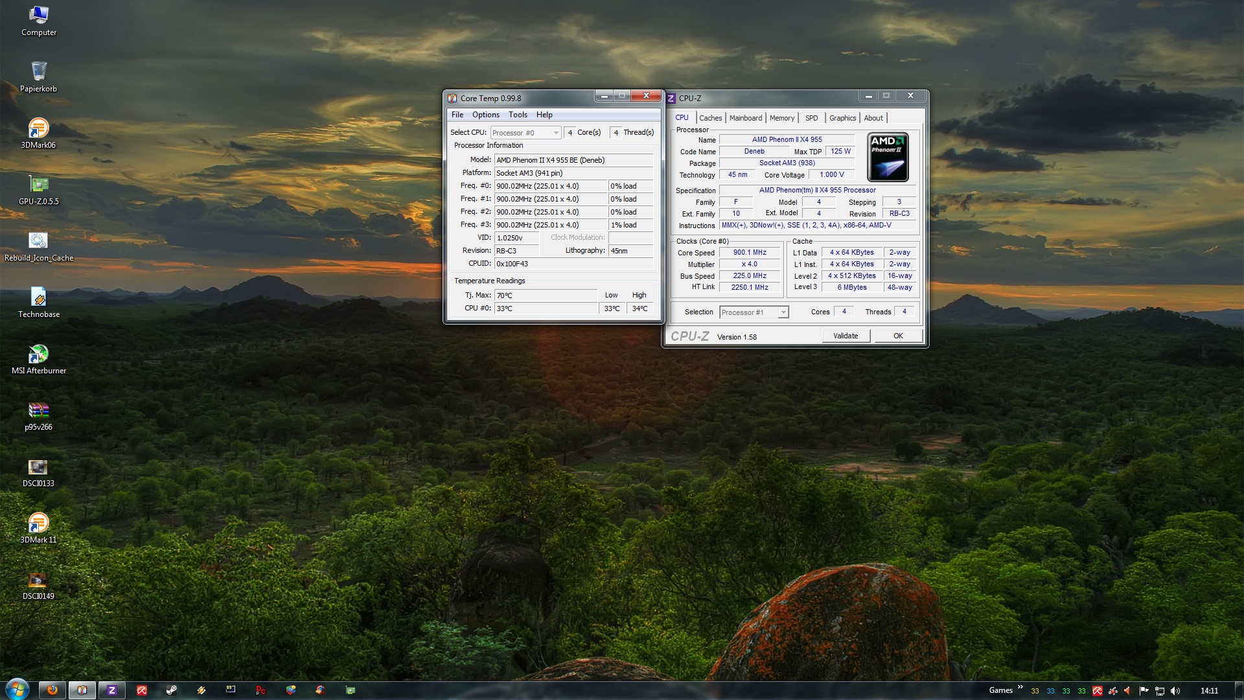Select the DSCI0133 image file icon
Screen dimensions: 1244x700
(x=39, y=472)
